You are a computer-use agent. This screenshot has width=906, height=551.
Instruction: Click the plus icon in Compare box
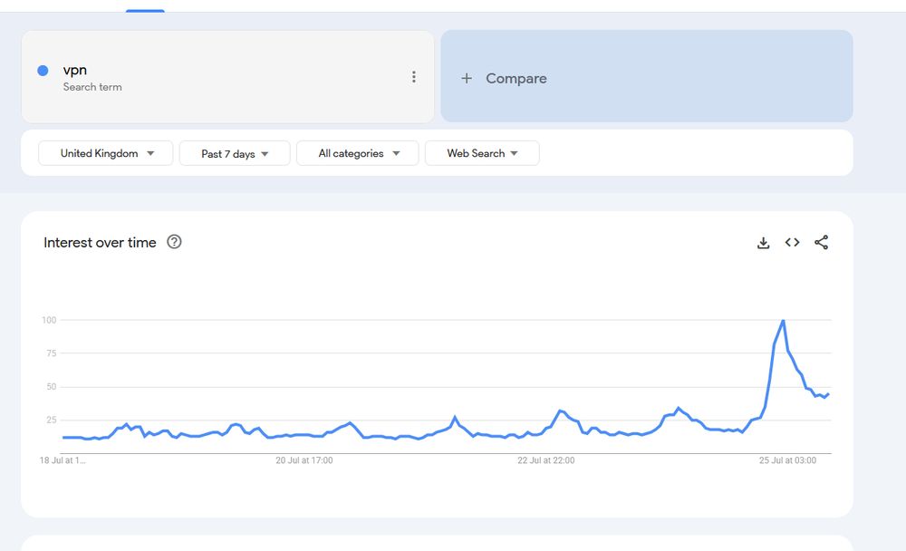coord(467,78)
